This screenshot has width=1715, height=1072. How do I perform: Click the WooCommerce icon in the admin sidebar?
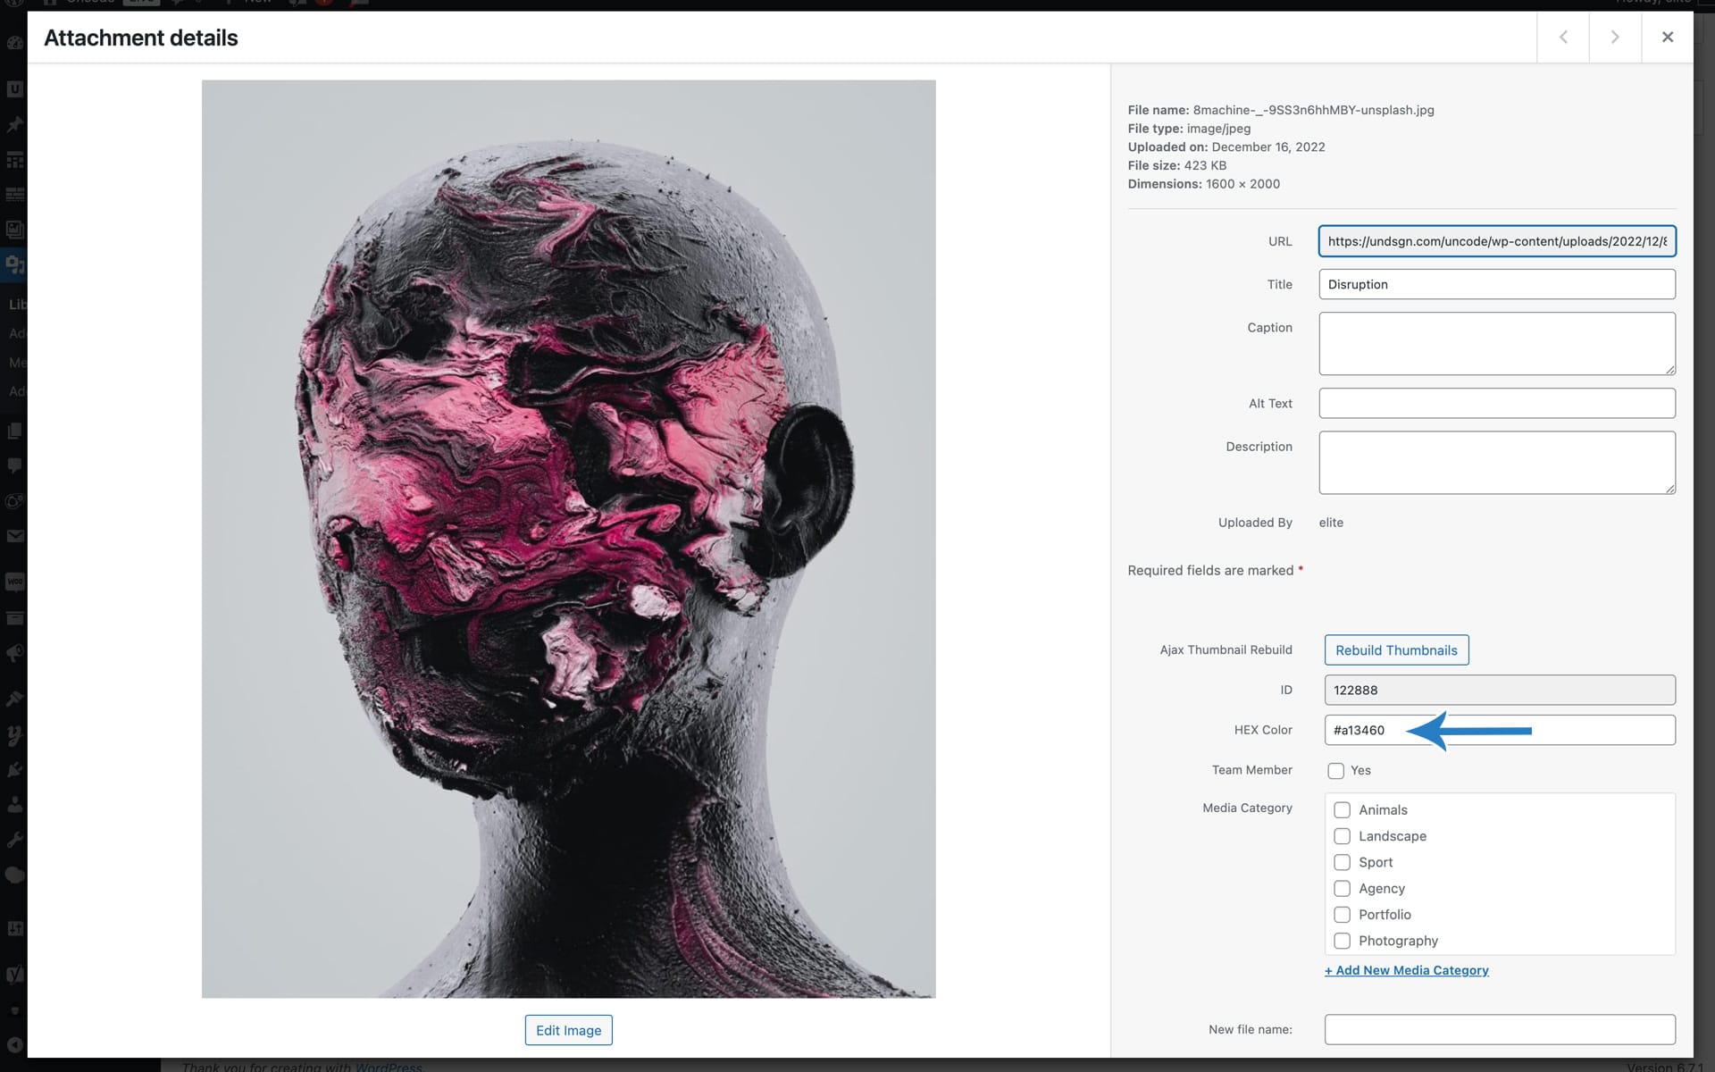[14, 582]
